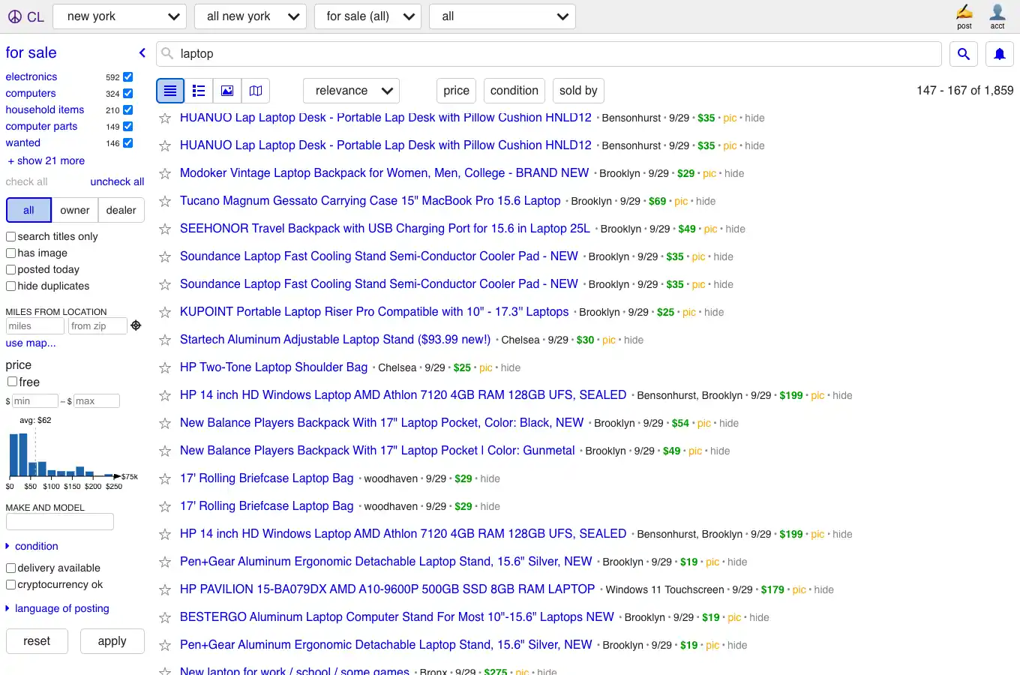Open the craigslist CL home logo
This screenshot has height=675, width=1020.
click(25, 16)
